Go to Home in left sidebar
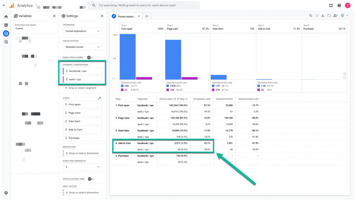This screenshot has height=200, width=356. (x=6, y=17)
